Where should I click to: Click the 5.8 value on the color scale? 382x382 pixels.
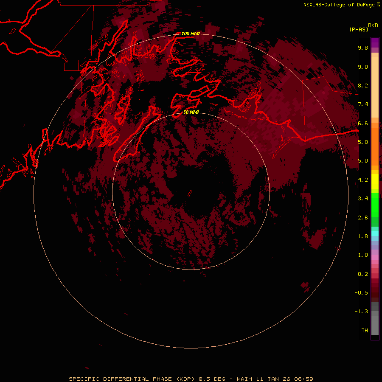point(363,142)
